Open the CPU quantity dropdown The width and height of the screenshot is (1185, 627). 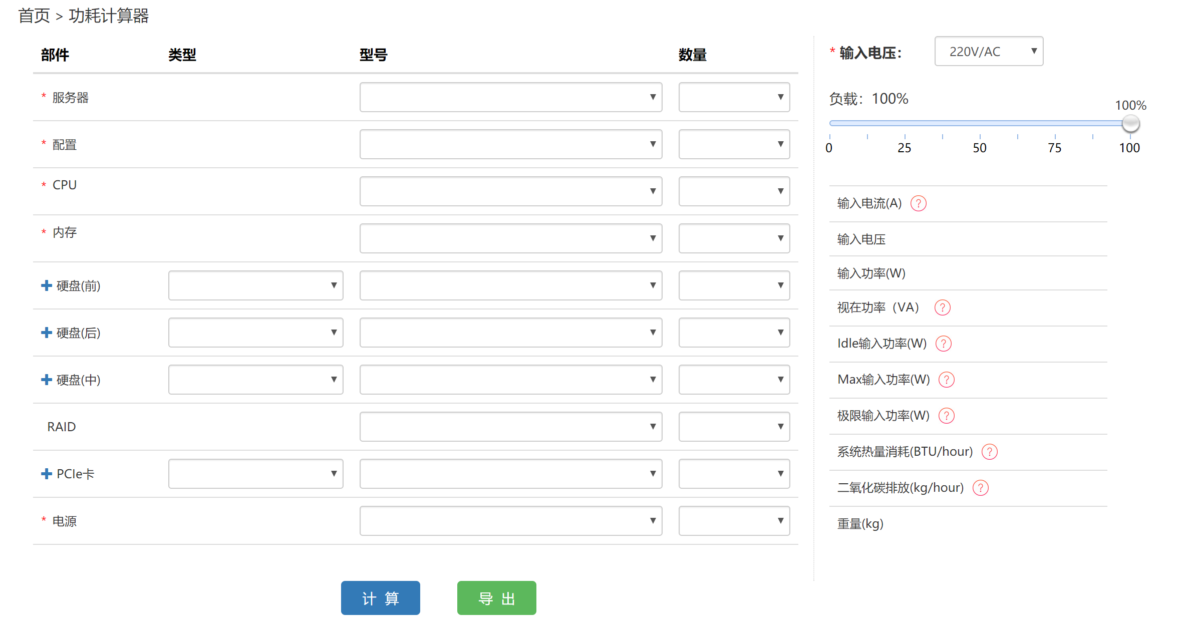[734, 191]
